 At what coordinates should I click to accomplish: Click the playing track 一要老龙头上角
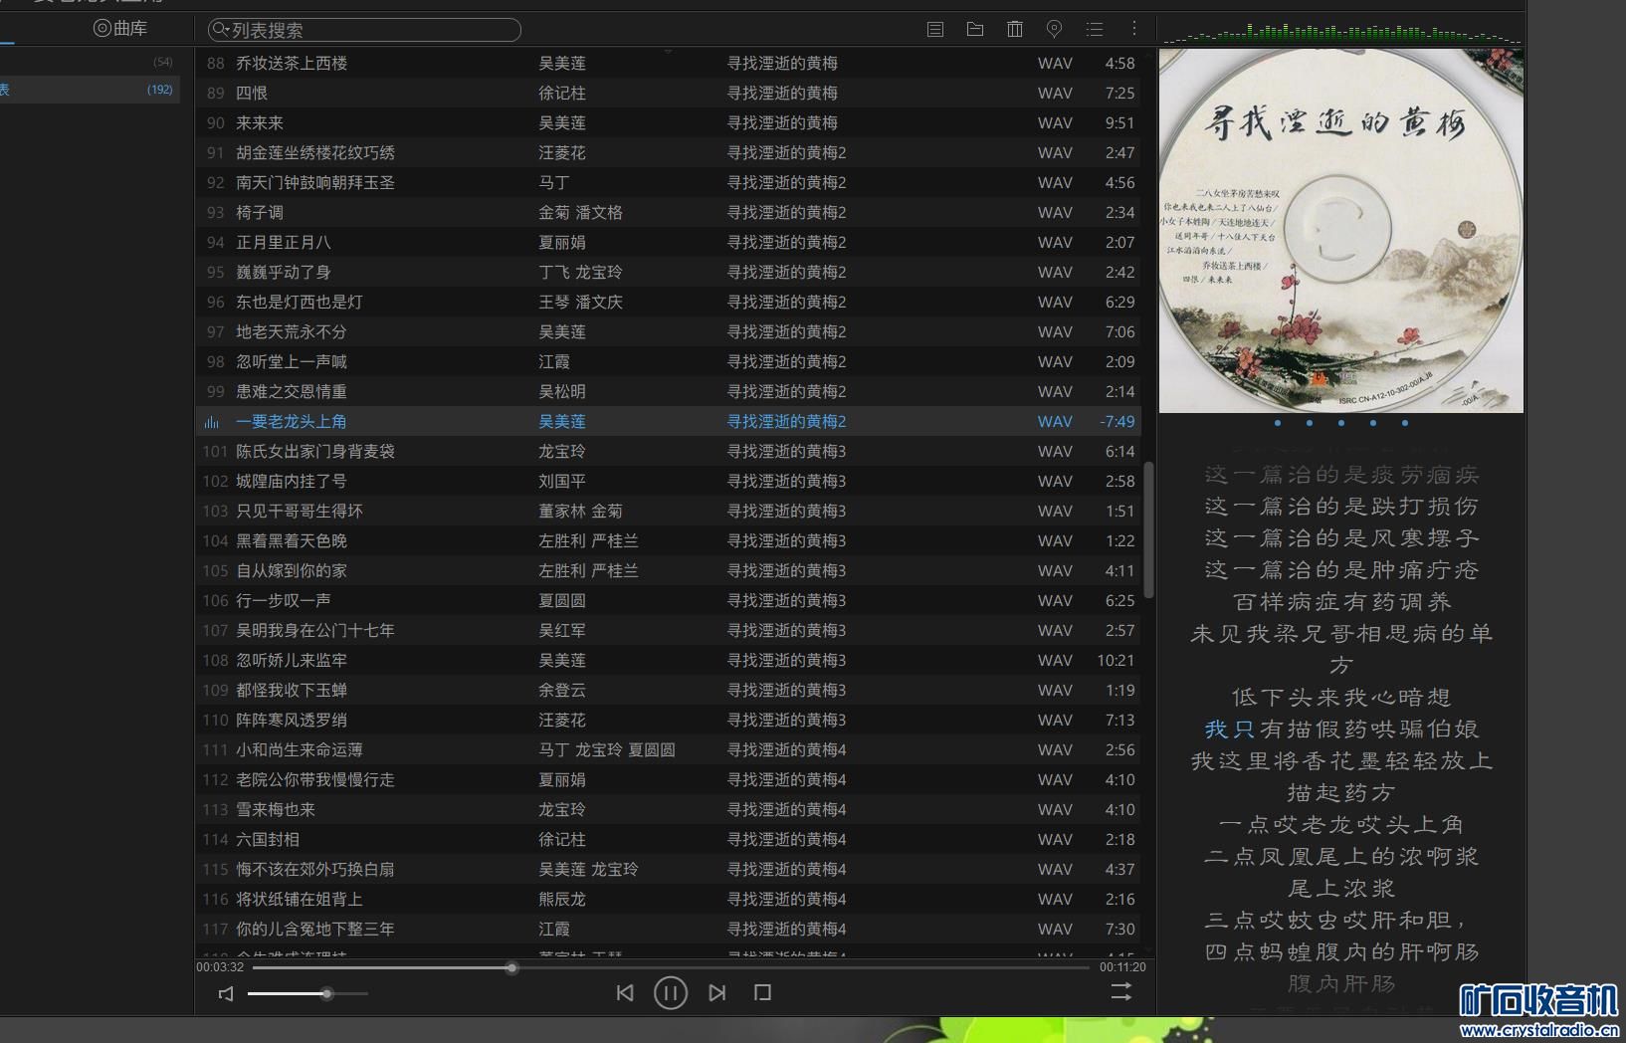point(668,421)
